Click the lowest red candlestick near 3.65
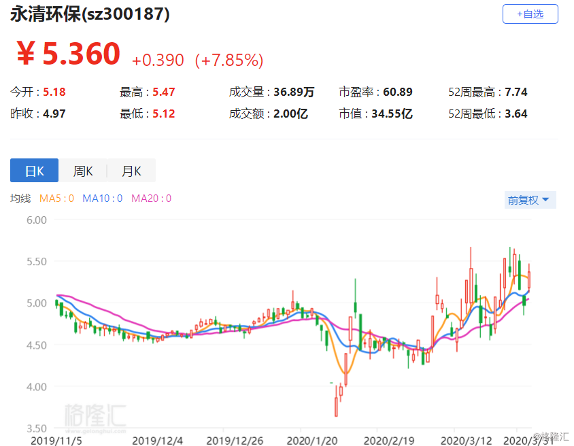This screenshot has height=446, width=574. coord(336,406)
